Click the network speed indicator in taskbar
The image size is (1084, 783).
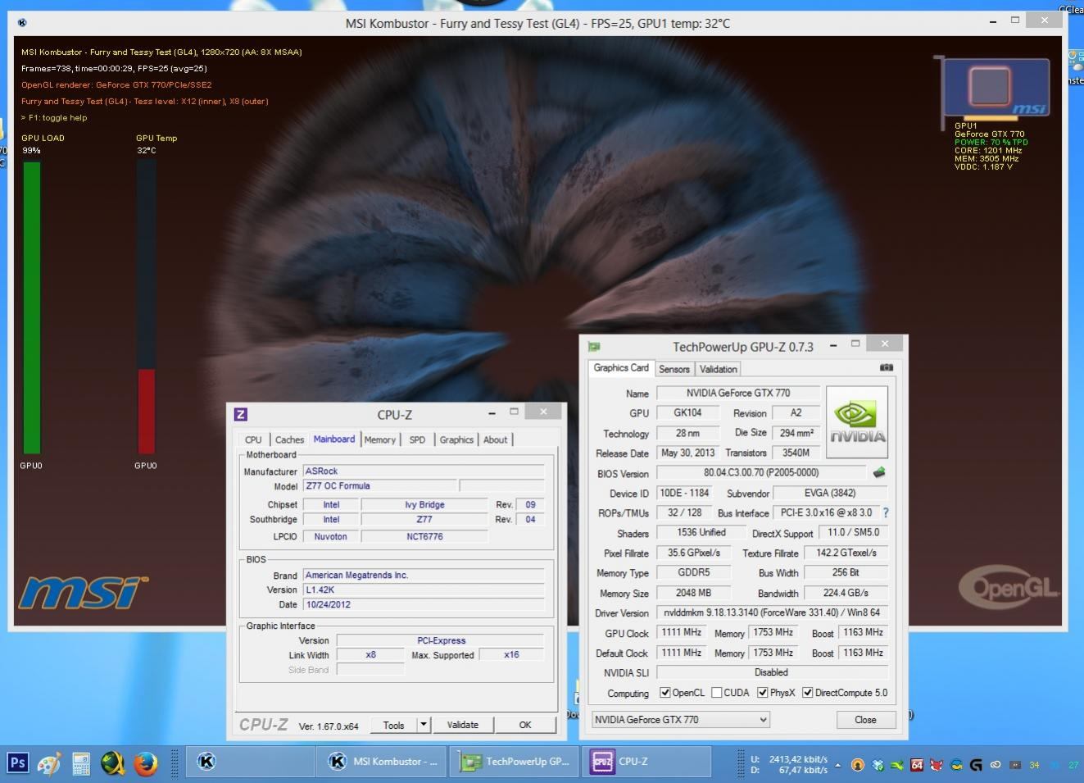click(x=789, y=764)
